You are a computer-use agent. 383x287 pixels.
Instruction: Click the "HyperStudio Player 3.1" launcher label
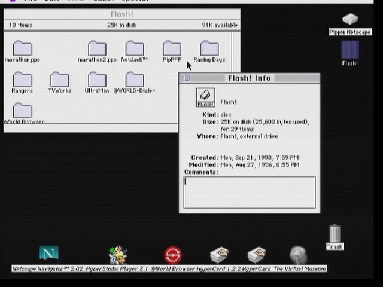117,269
